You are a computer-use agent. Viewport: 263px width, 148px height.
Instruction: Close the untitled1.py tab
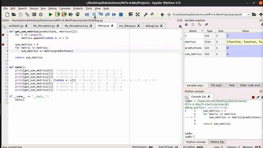pyautogui.click(x=26, y=26)
